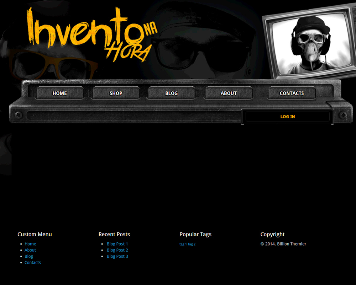Select tag 1 under Popular Tags
Screen dimensions: 356x285
coord(183,244)
